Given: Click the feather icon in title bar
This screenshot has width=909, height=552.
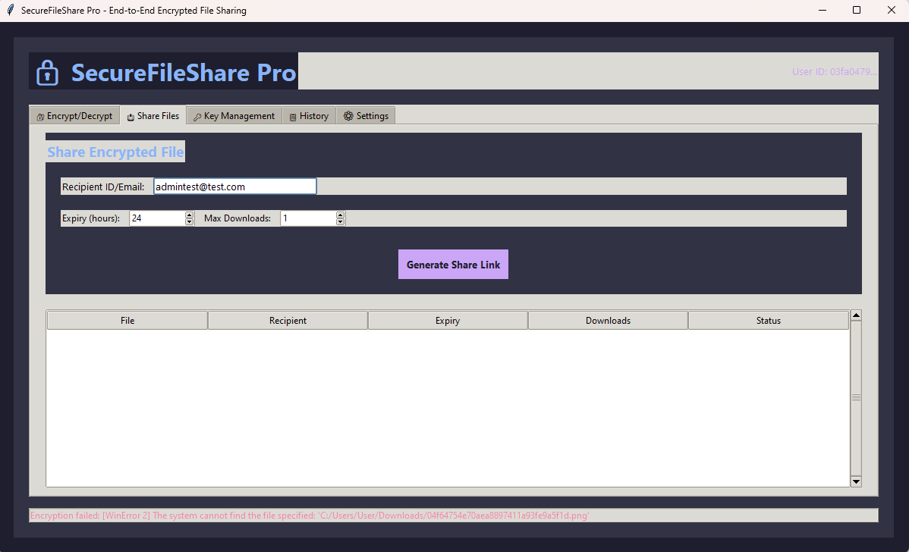Looking at the screenshot, I should [x=10, y=11].
